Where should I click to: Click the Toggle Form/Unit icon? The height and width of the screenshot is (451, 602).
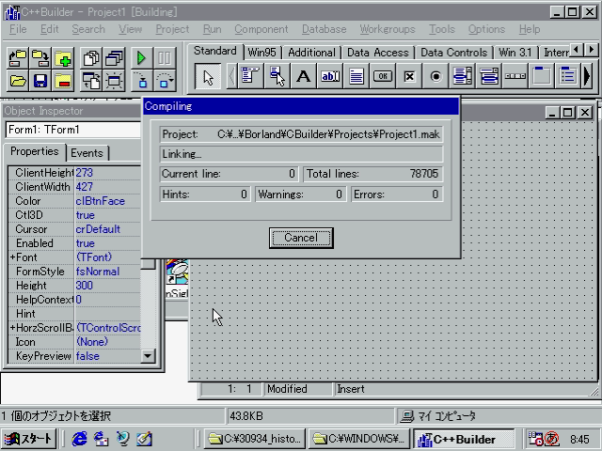(x=91, y=81)
